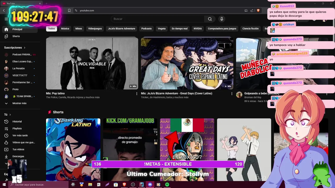Open Muñeca Diabólica video thumbnail
Screen dimensions: 335x188
pos(252,63)
